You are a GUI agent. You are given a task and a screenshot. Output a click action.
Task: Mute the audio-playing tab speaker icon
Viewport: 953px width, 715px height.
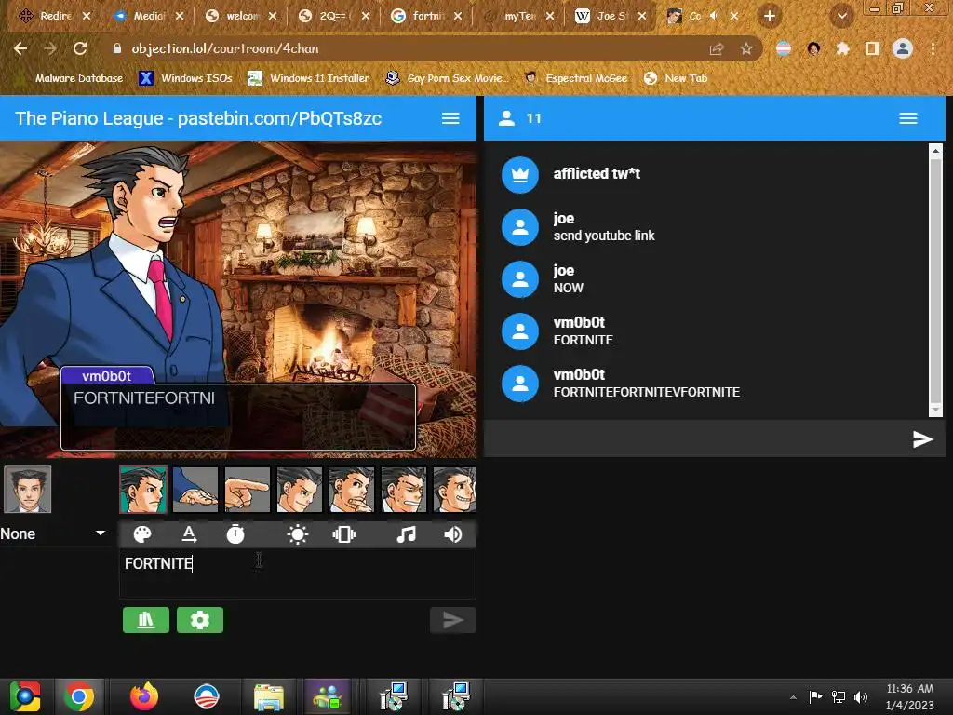click(715, 16)
